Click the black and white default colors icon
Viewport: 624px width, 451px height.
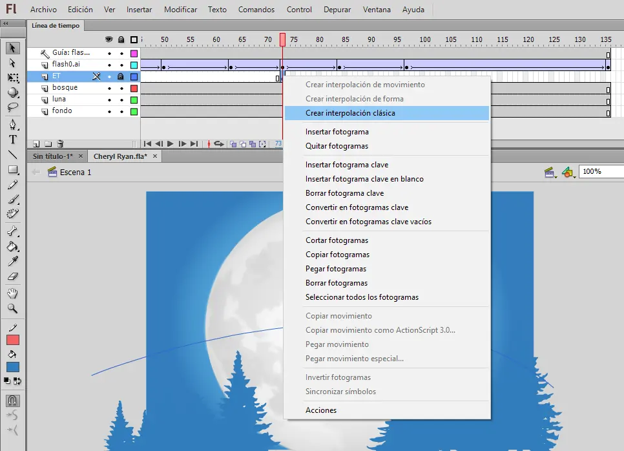coord(7,381)
